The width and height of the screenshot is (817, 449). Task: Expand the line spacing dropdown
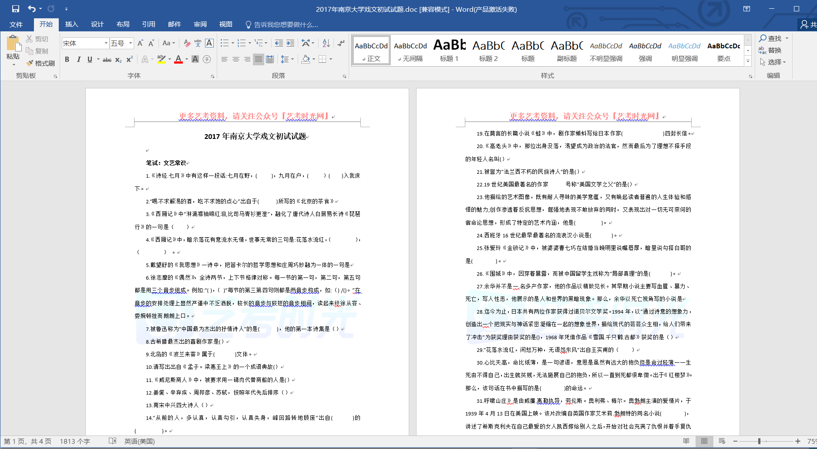point(293,59)
